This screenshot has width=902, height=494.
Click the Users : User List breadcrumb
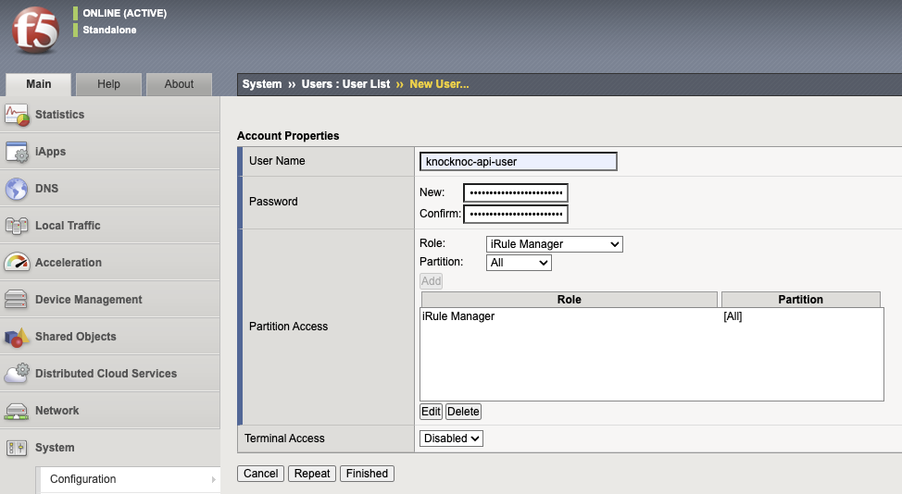(345, 84)
